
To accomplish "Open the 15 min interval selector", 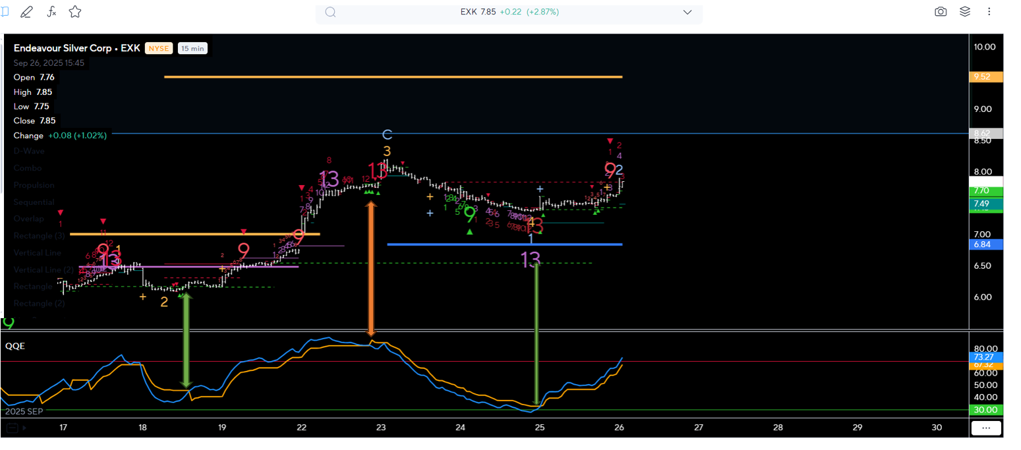I will point(192,48).
